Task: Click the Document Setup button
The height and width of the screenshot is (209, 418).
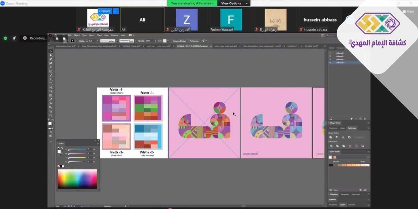Action: (x=179, y=41)
